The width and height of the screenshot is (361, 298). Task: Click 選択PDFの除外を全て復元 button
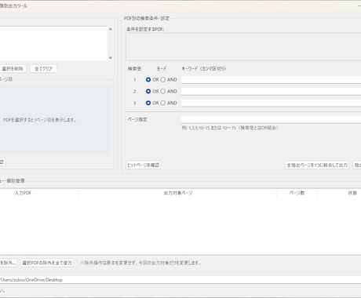click(x=47, y=263)
